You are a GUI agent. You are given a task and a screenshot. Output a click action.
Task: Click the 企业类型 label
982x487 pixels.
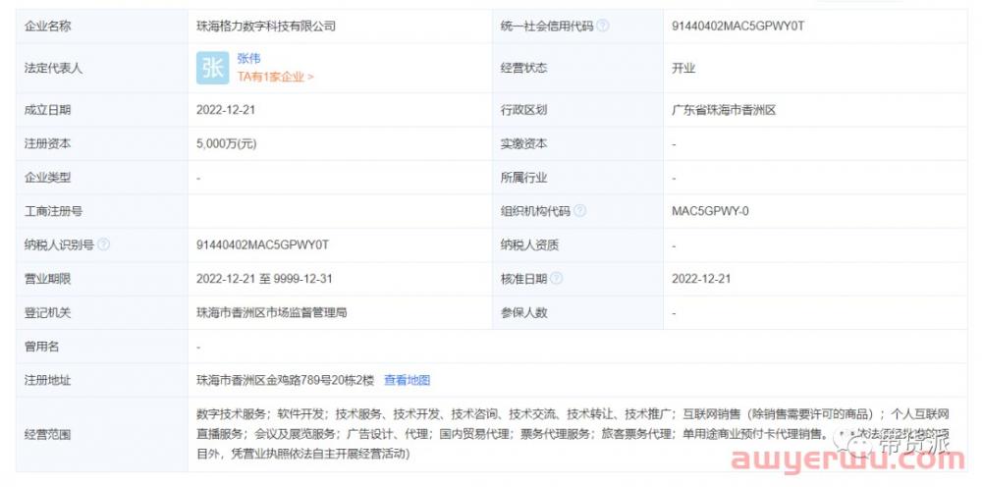47,177
